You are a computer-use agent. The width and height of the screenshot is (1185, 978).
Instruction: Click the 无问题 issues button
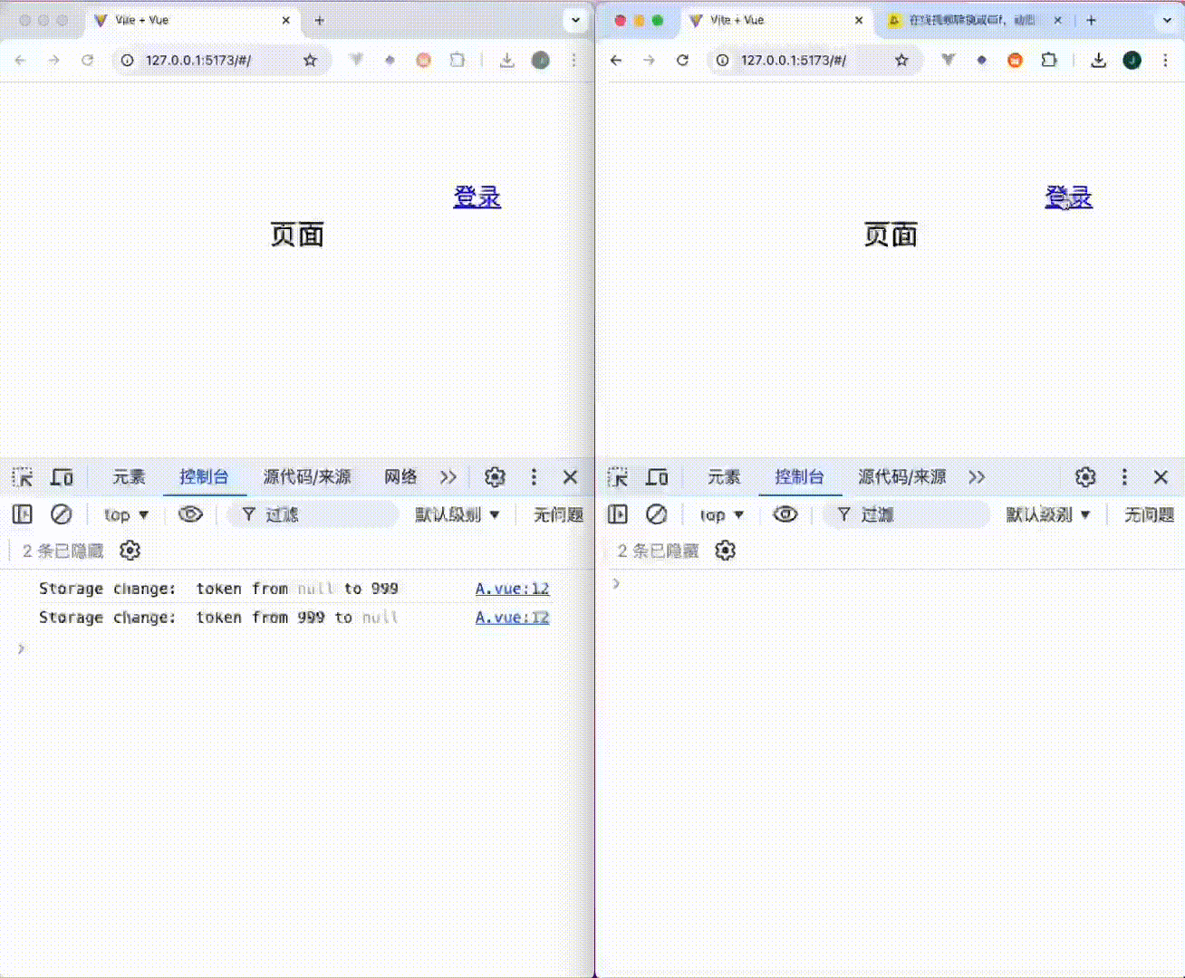point(558,514)
